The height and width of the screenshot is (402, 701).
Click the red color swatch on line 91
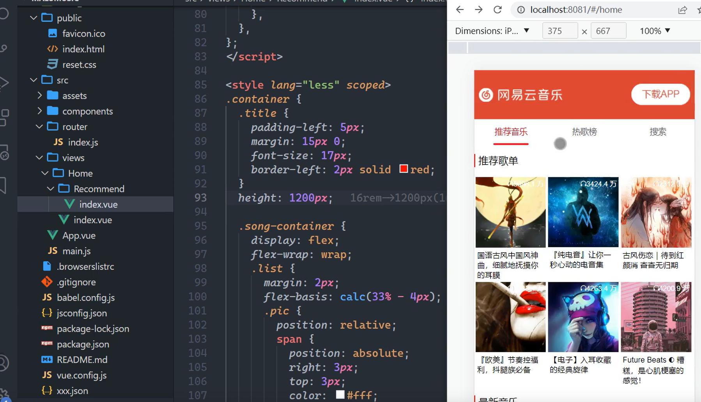(404, 169)
